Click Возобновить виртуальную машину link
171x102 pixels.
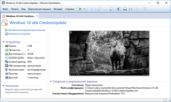point(27,30)
